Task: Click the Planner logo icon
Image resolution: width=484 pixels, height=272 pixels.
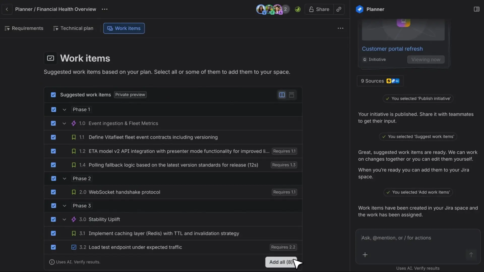Action: coord(359,9)
